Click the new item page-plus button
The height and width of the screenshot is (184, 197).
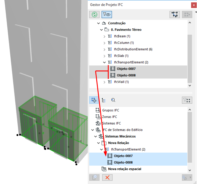tap(94, 177)
